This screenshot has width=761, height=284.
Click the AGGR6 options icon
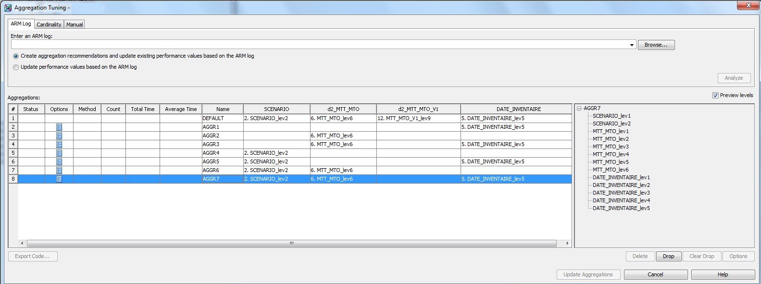point(59,170)
